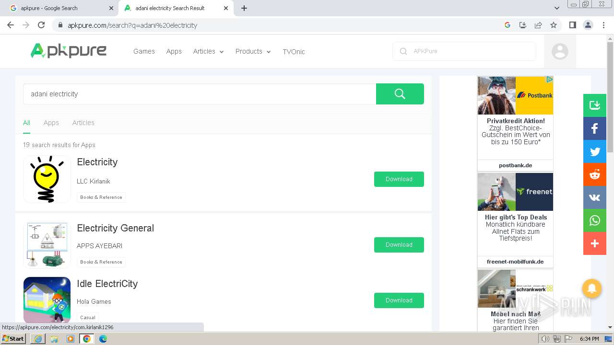Screen dimensions: 614x345
Task: Open the Idle ElectriCity title link
Action: [107, 284]
